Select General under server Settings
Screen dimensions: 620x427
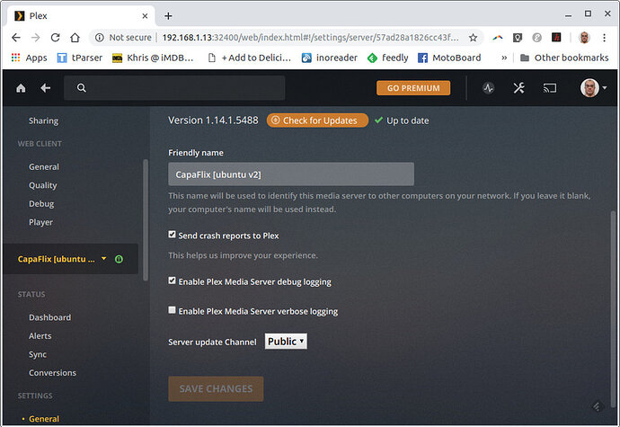point(44,419)
